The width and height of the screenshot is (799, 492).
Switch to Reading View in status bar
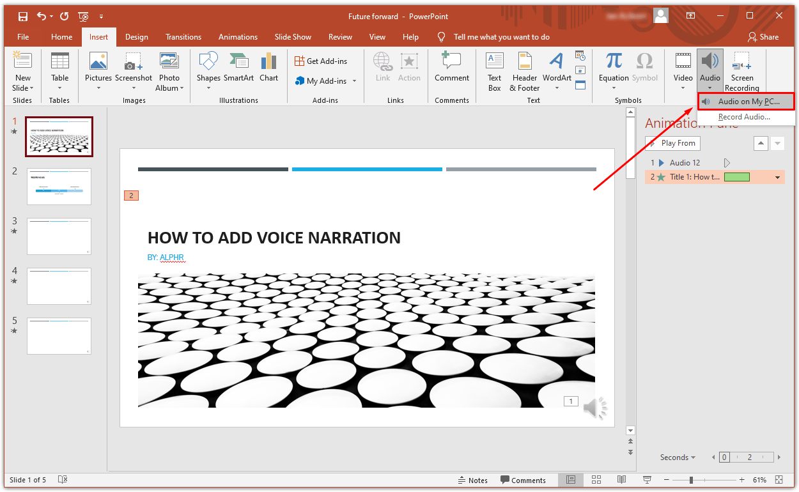pyautogui.click(x=621, y=479)
